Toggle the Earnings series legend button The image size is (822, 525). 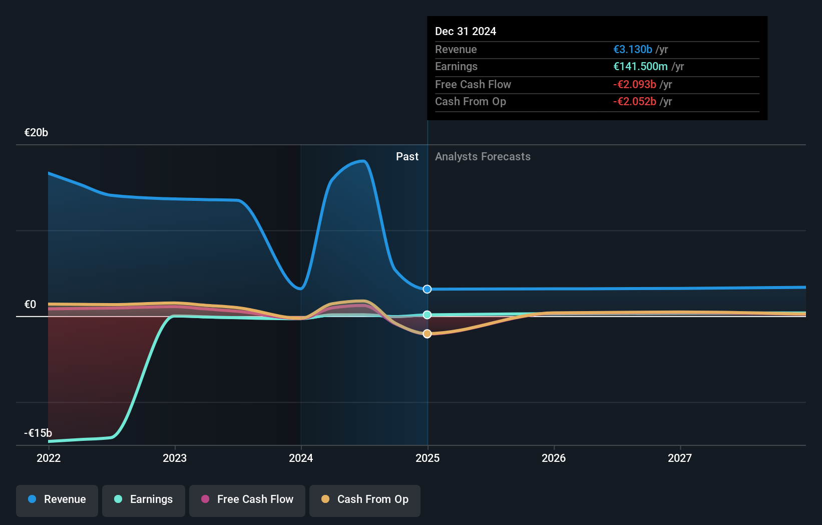click(144, 500)
